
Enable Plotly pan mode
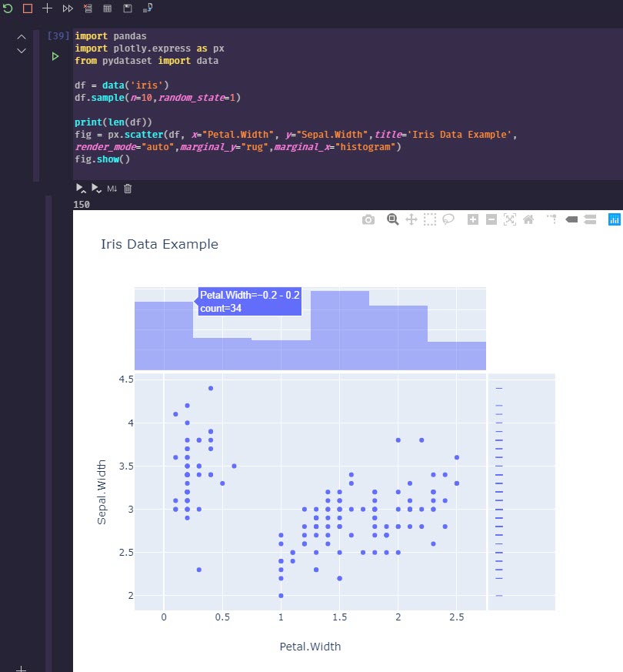click(411, 219)
